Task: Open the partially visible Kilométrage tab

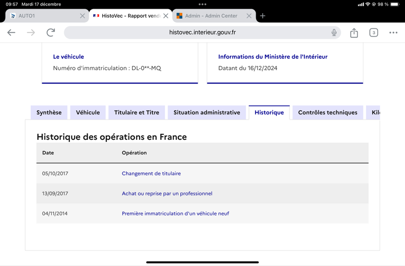Action: [x=373, y=112]
